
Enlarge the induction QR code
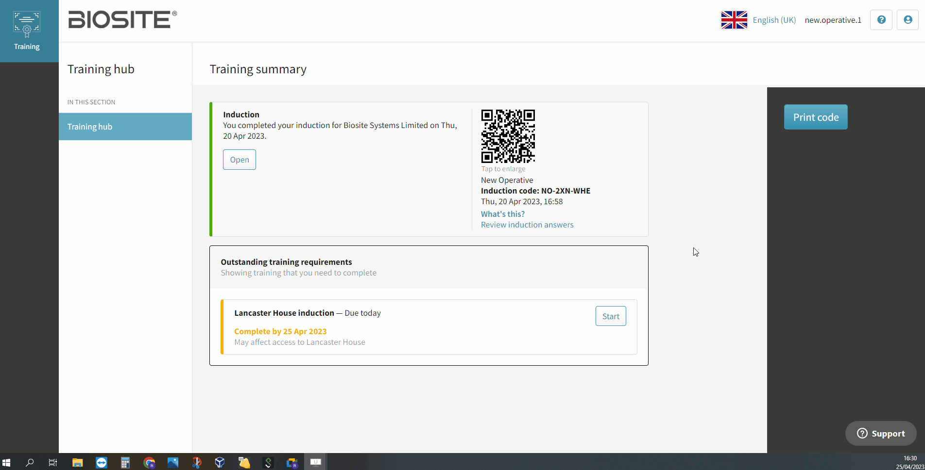[x=508, y=136]
